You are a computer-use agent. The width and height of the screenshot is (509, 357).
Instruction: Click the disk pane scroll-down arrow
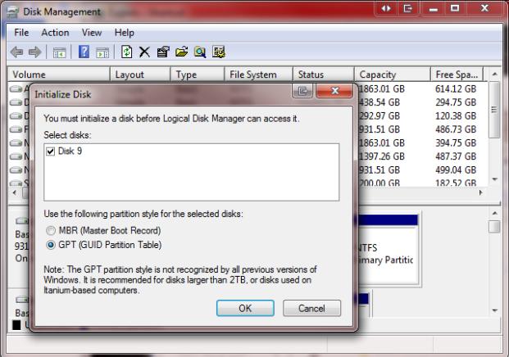494,310
